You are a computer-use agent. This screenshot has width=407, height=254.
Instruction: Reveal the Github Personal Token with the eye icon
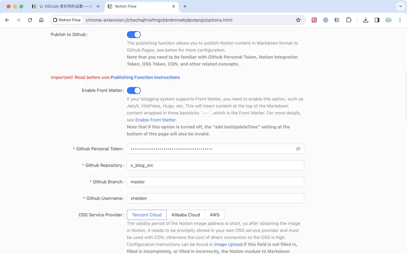(298, 148)
